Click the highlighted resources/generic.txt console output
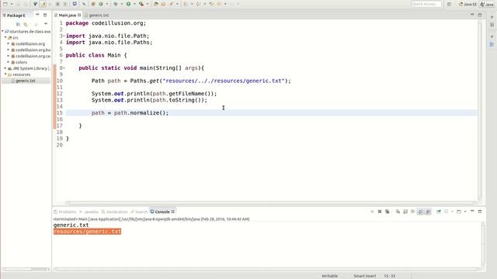 tap(87, 232)
